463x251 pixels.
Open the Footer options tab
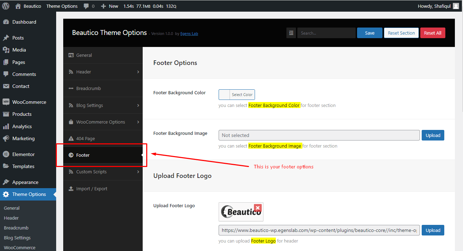point(103,155)
